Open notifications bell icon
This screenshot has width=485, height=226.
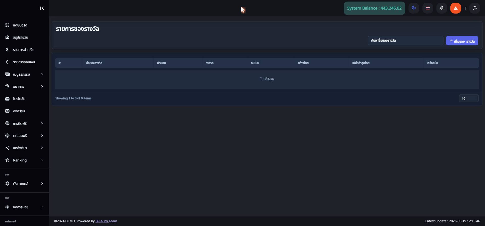pyautogui.click(x=442, y=8)
